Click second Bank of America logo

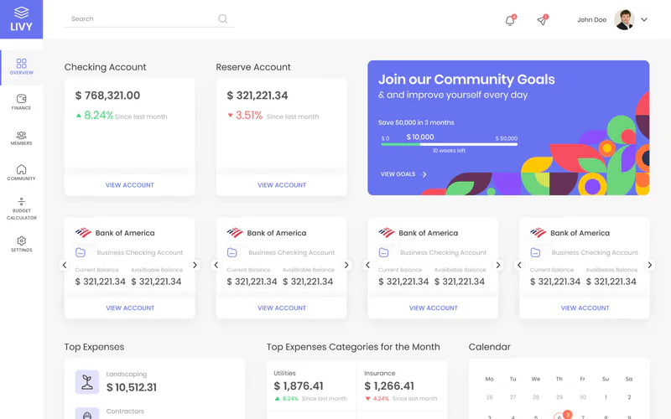(x=235, y=233)
